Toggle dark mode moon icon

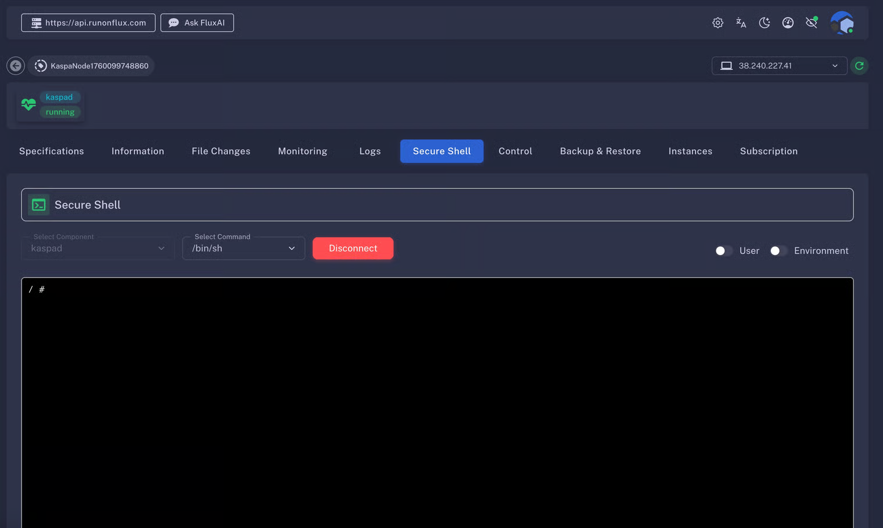764,23
